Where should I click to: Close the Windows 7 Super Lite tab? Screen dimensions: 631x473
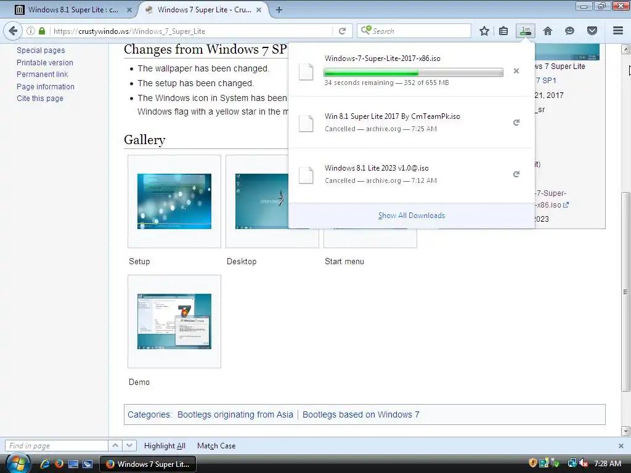point(259,10)
